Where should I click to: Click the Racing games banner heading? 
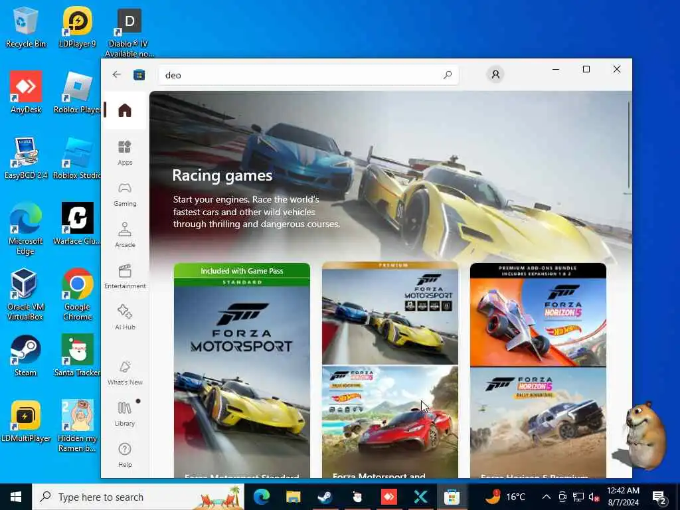pyautogui.click(x=222, y=175)
